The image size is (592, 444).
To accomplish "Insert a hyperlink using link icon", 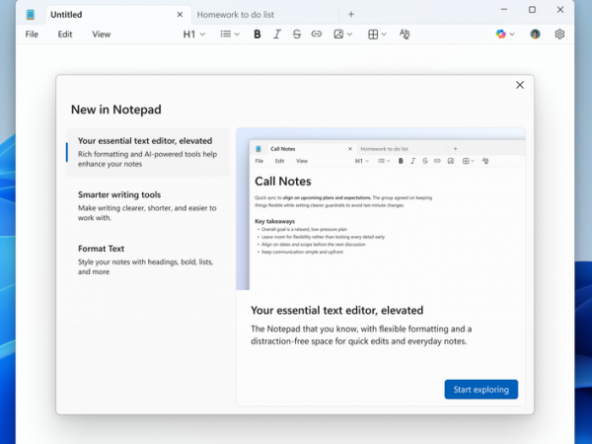I will (x=317, y=35).
